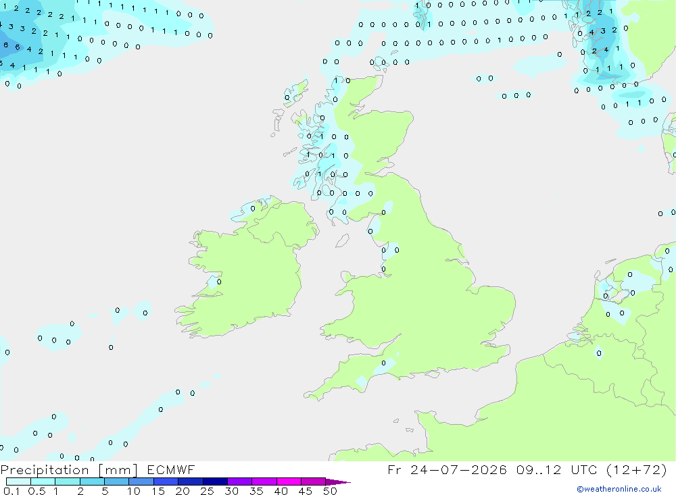Pick the 20–25 mm dark blue legend box
This screenshot has height=495, width=676.
point(191,481)
